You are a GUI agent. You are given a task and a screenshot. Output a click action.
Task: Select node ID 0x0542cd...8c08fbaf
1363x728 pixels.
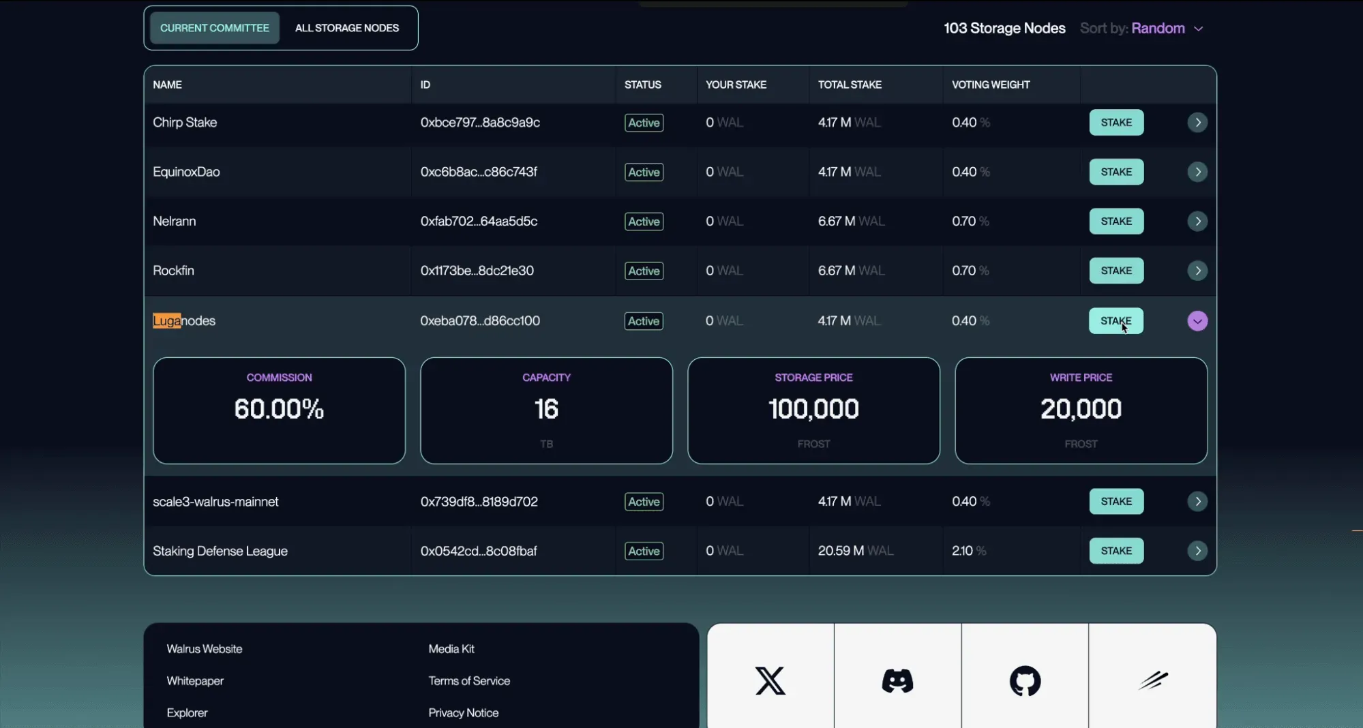(x=479, y=551)
